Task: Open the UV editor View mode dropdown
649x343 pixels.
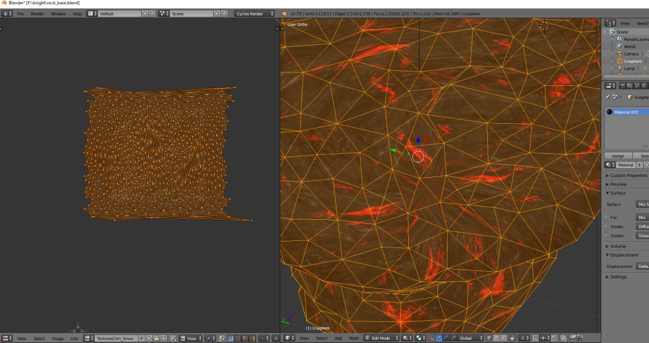Action: [x=191, y=338]
